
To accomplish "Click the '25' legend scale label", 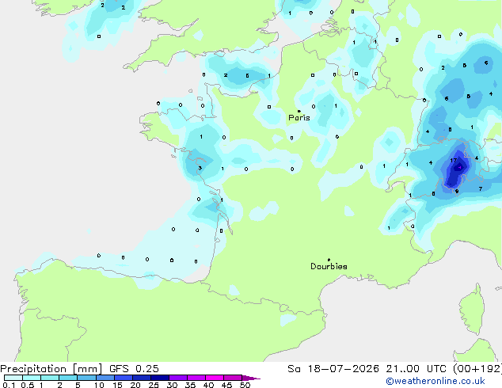I will [x=154, y=385].
